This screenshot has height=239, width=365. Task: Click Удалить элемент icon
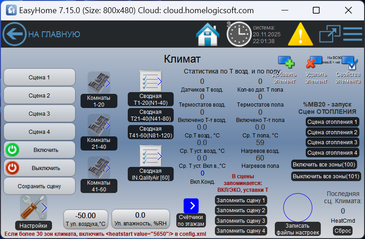pyautogui.click(x=316, y=63)
